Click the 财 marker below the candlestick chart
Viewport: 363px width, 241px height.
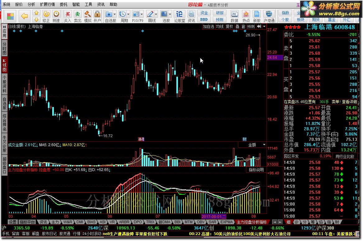coord(244,139)
